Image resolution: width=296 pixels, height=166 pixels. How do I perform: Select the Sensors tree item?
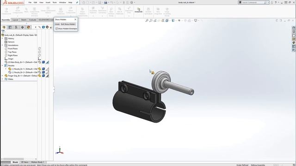pyautogui.click(x=11, y=42)
